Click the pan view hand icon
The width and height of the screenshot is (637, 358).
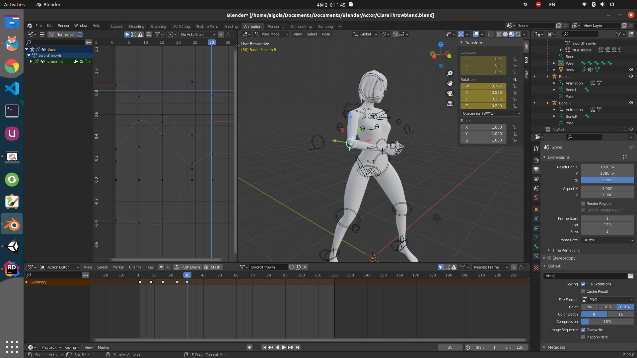pos(450,83)
